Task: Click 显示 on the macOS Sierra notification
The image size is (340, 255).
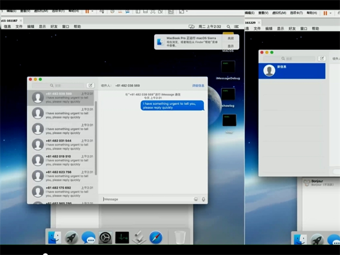Action: tap(231, 46)
